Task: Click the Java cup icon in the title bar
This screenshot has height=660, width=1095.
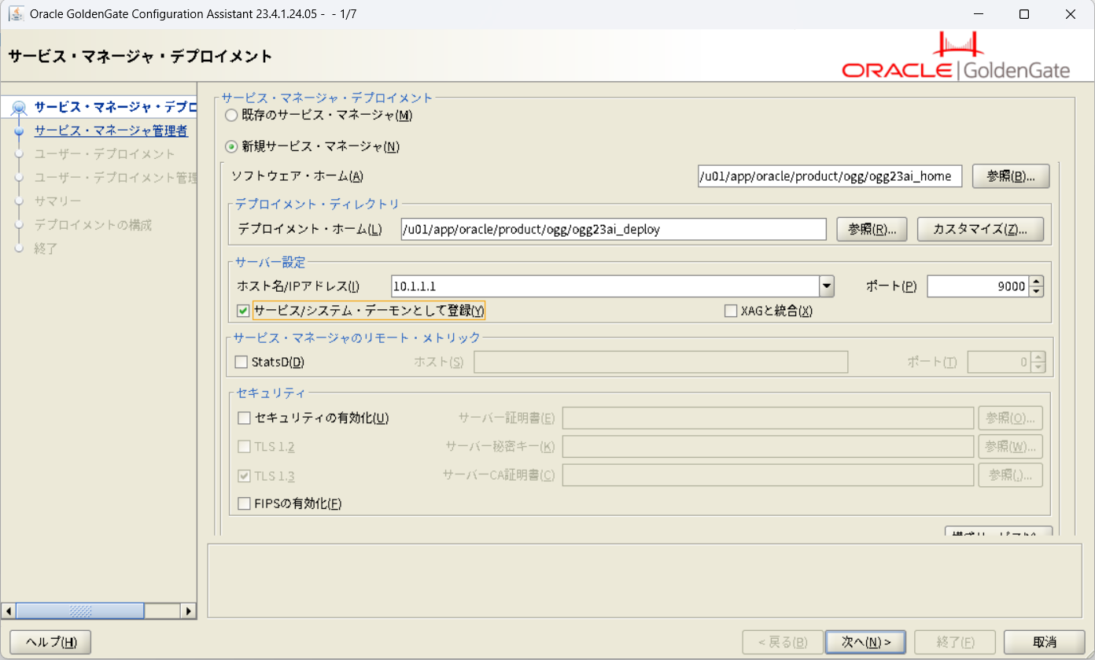Action: (16, 13)
